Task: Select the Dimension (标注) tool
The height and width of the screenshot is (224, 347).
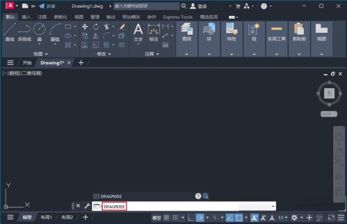Action: [x=154, y=32]
